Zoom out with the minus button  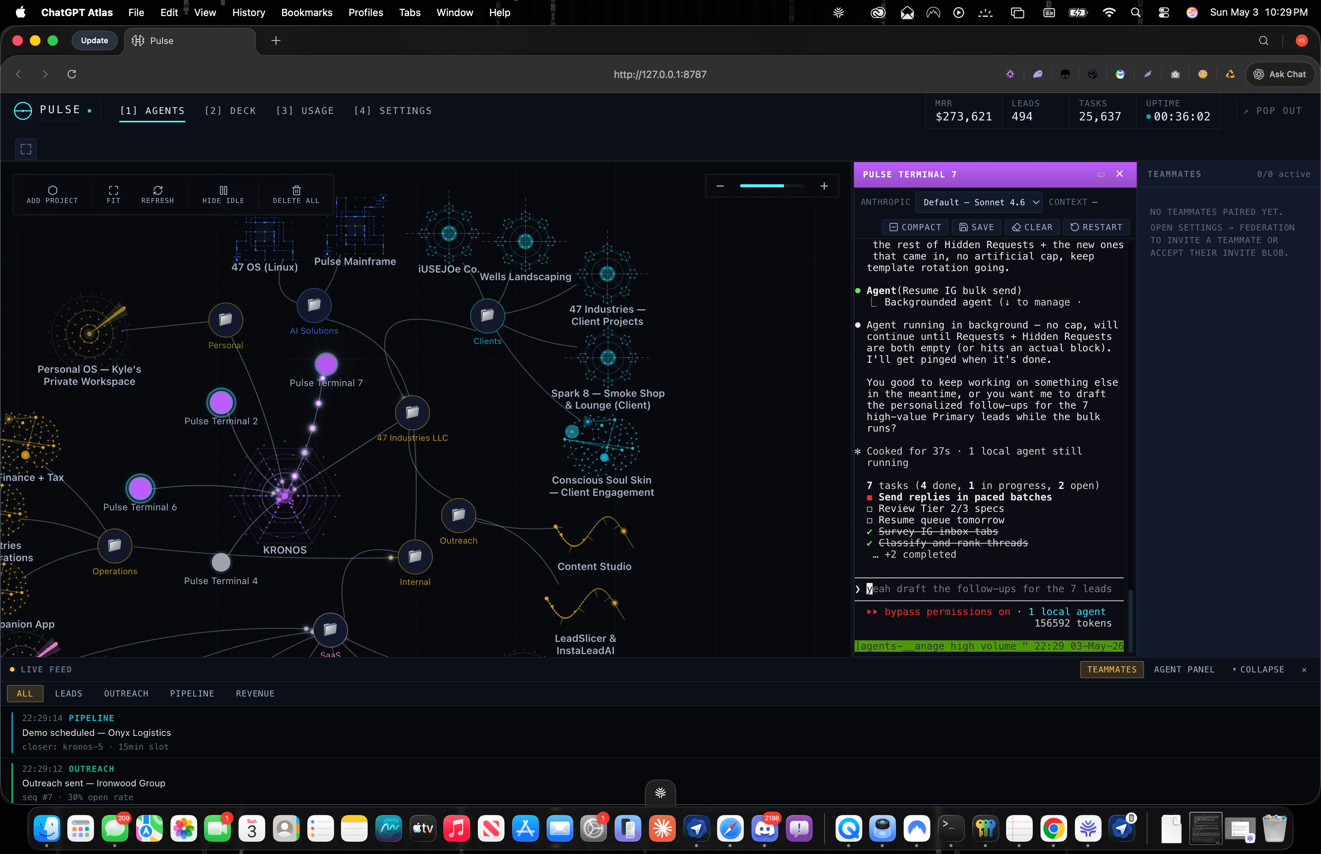pyautogui.click(x=719, y=186)
